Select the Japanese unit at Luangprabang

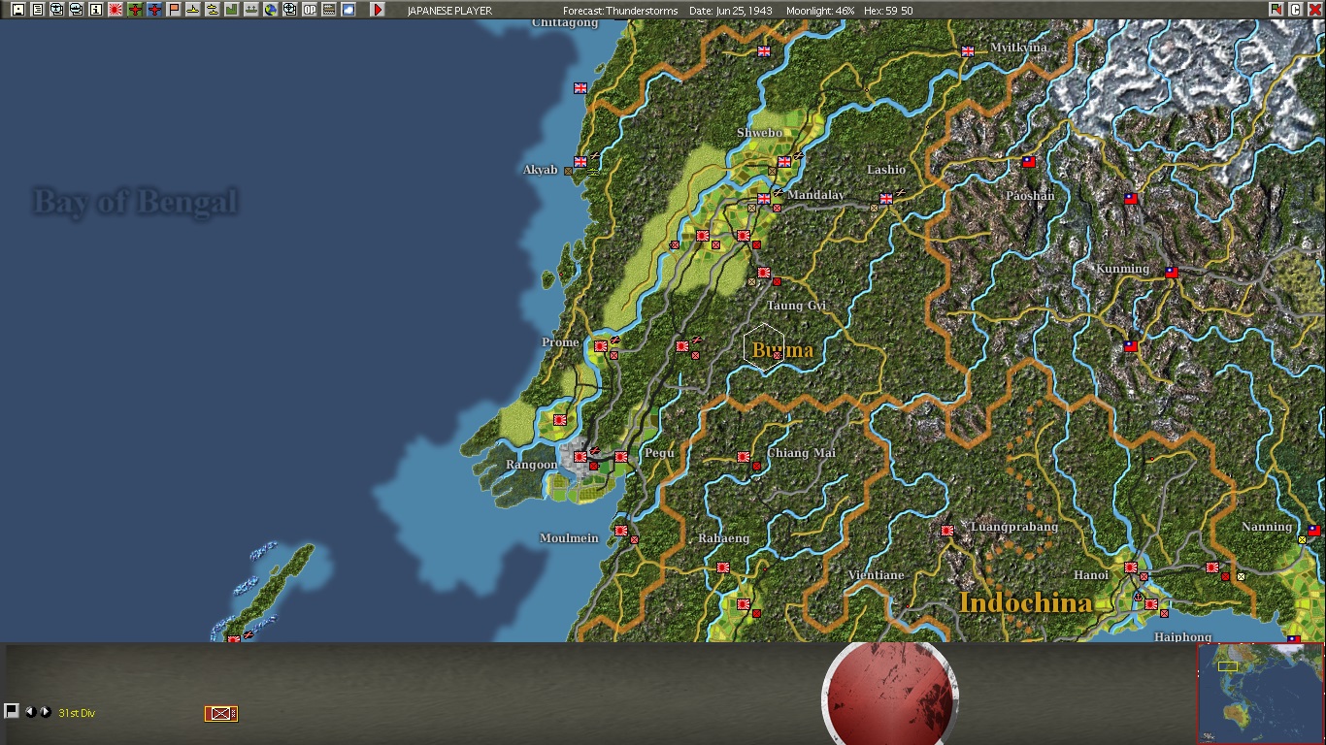947,531
